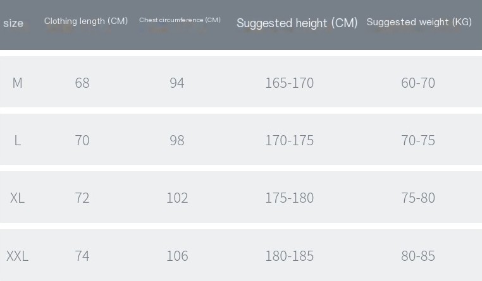
Task: Click suggested height 165-170
Action: point(289,83)
